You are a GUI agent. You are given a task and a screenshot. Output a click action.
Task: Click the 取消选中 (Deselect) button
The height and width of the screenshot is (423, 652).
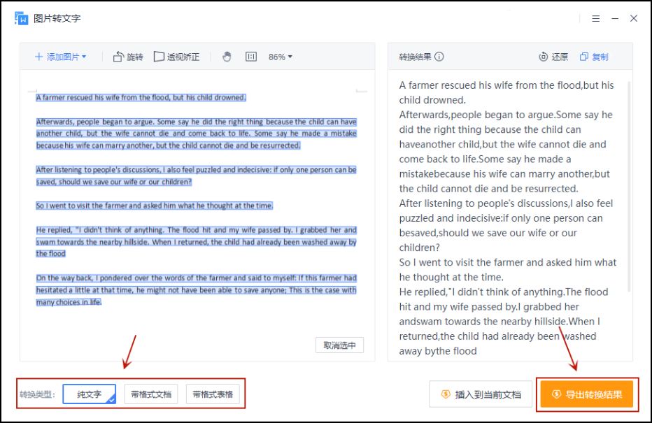[x=339, y=345]
